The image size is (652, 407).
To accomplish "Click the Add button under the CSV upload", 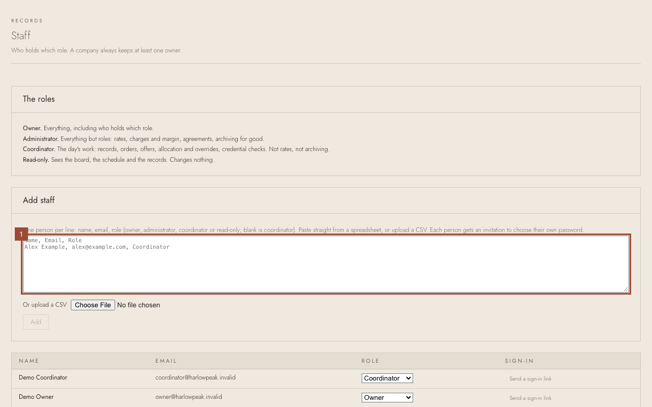I will [x=36, y=322].
